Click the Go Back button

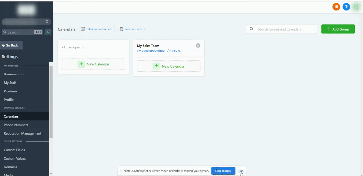[x=12, y=45]
